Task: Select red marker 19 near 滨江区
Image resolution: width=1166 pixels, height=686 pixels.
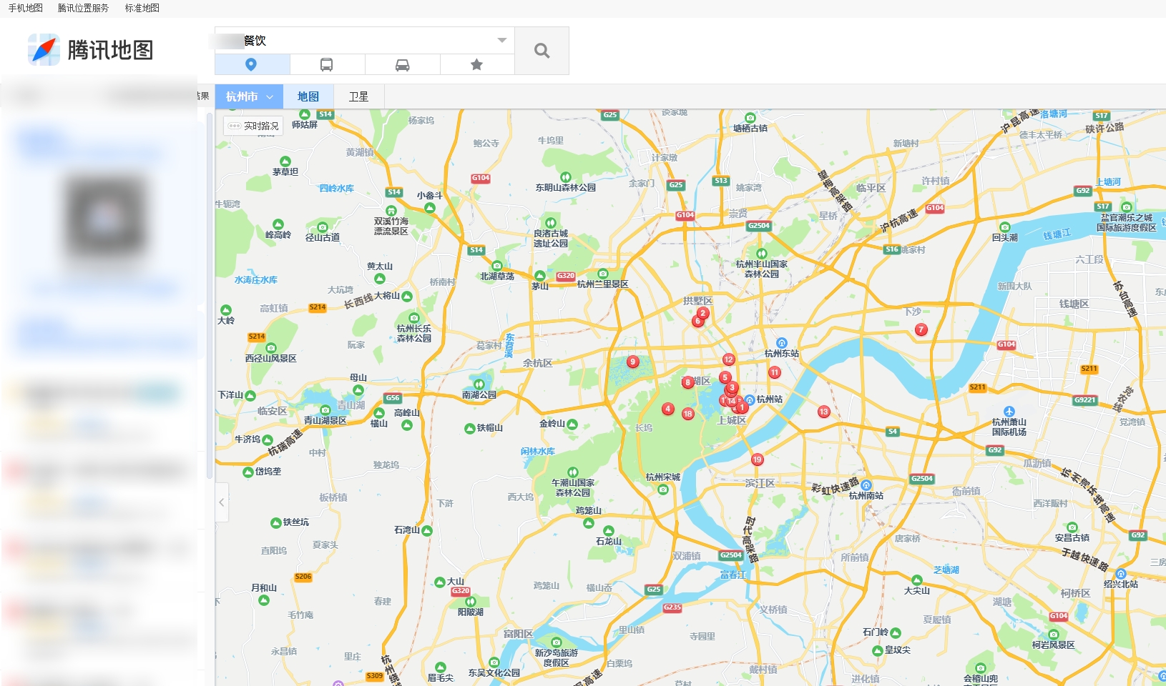Action: [757, 459]
